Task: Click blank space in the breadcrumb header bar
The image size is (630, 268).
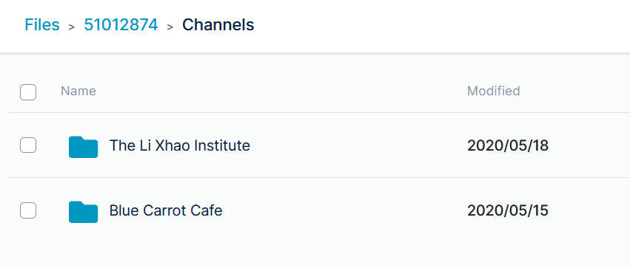Action: pos(442,26)
